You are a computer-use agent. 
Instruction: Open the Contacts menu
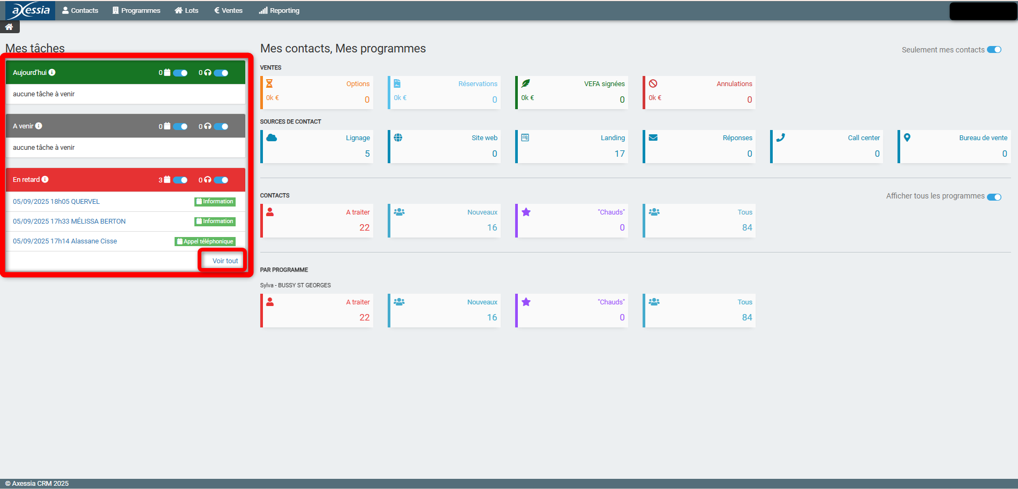click(x=80, y=10)
